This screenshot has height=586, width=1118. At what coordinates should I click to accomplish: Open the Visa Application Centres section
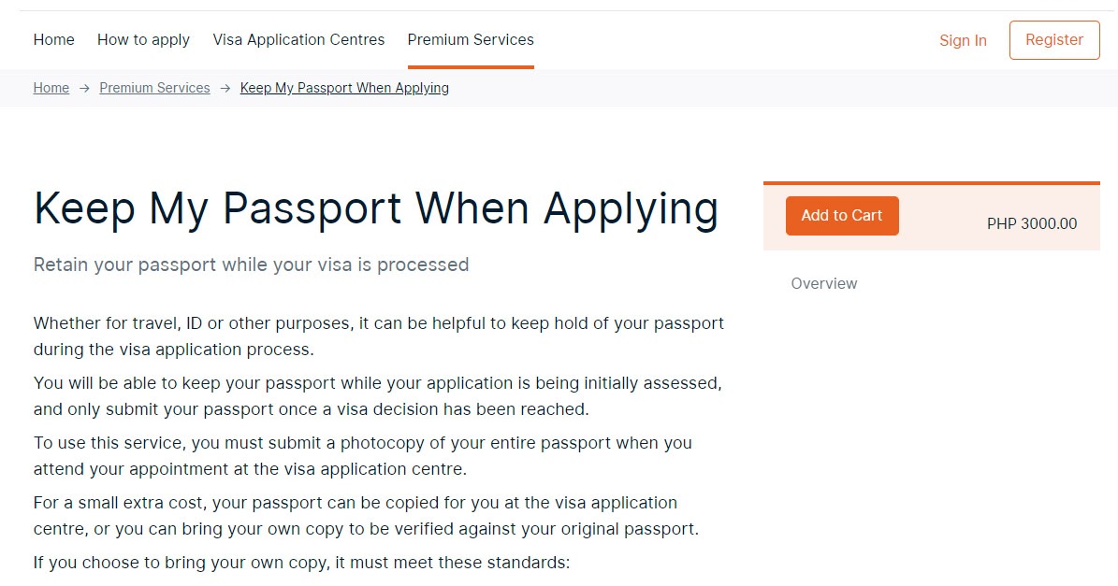pyautogui.click(x=298, y=39)
